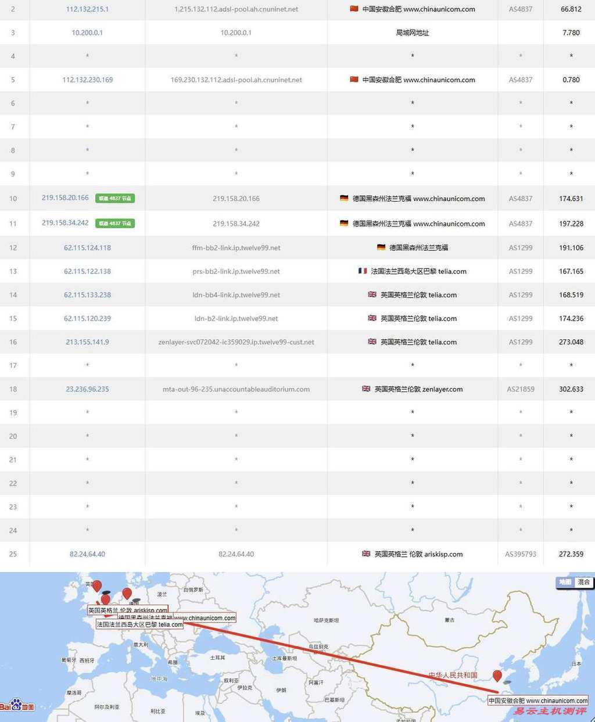Click latency value 302.633
This screenshot has width=595, height=722.
tap(571, 389)
